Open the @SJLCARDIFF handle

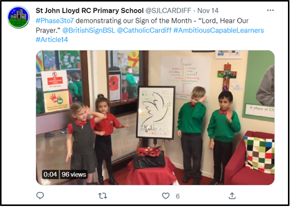pyautogui.click(x=168, y=11)
